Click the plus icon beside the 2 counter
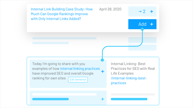Screen dimensions: 193x108 pyautogui.click(x=152, y=12)
